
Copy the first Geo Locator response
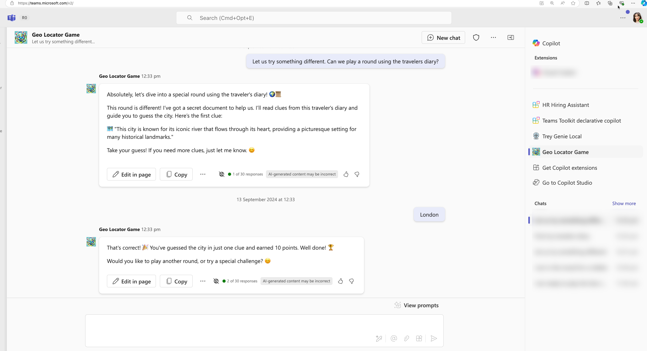(x=176, y=174)
